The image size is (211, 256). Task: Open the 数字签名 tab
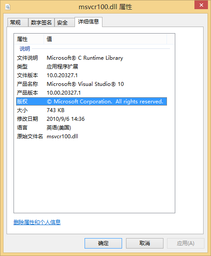click(x=41, y=22)
